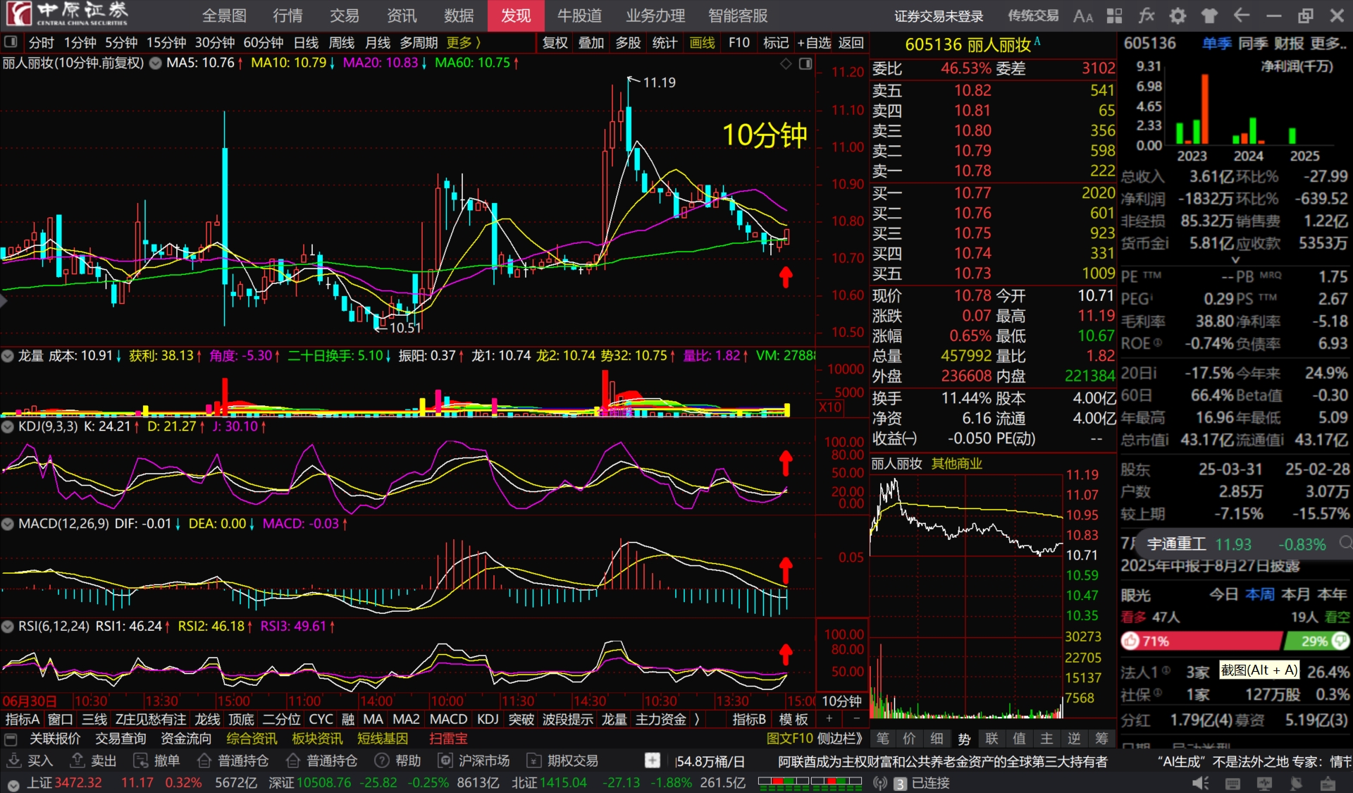Screen dimensions: 1353x793
Task: Click the satellite dish icon in status bar
Action: (1297, 783)
